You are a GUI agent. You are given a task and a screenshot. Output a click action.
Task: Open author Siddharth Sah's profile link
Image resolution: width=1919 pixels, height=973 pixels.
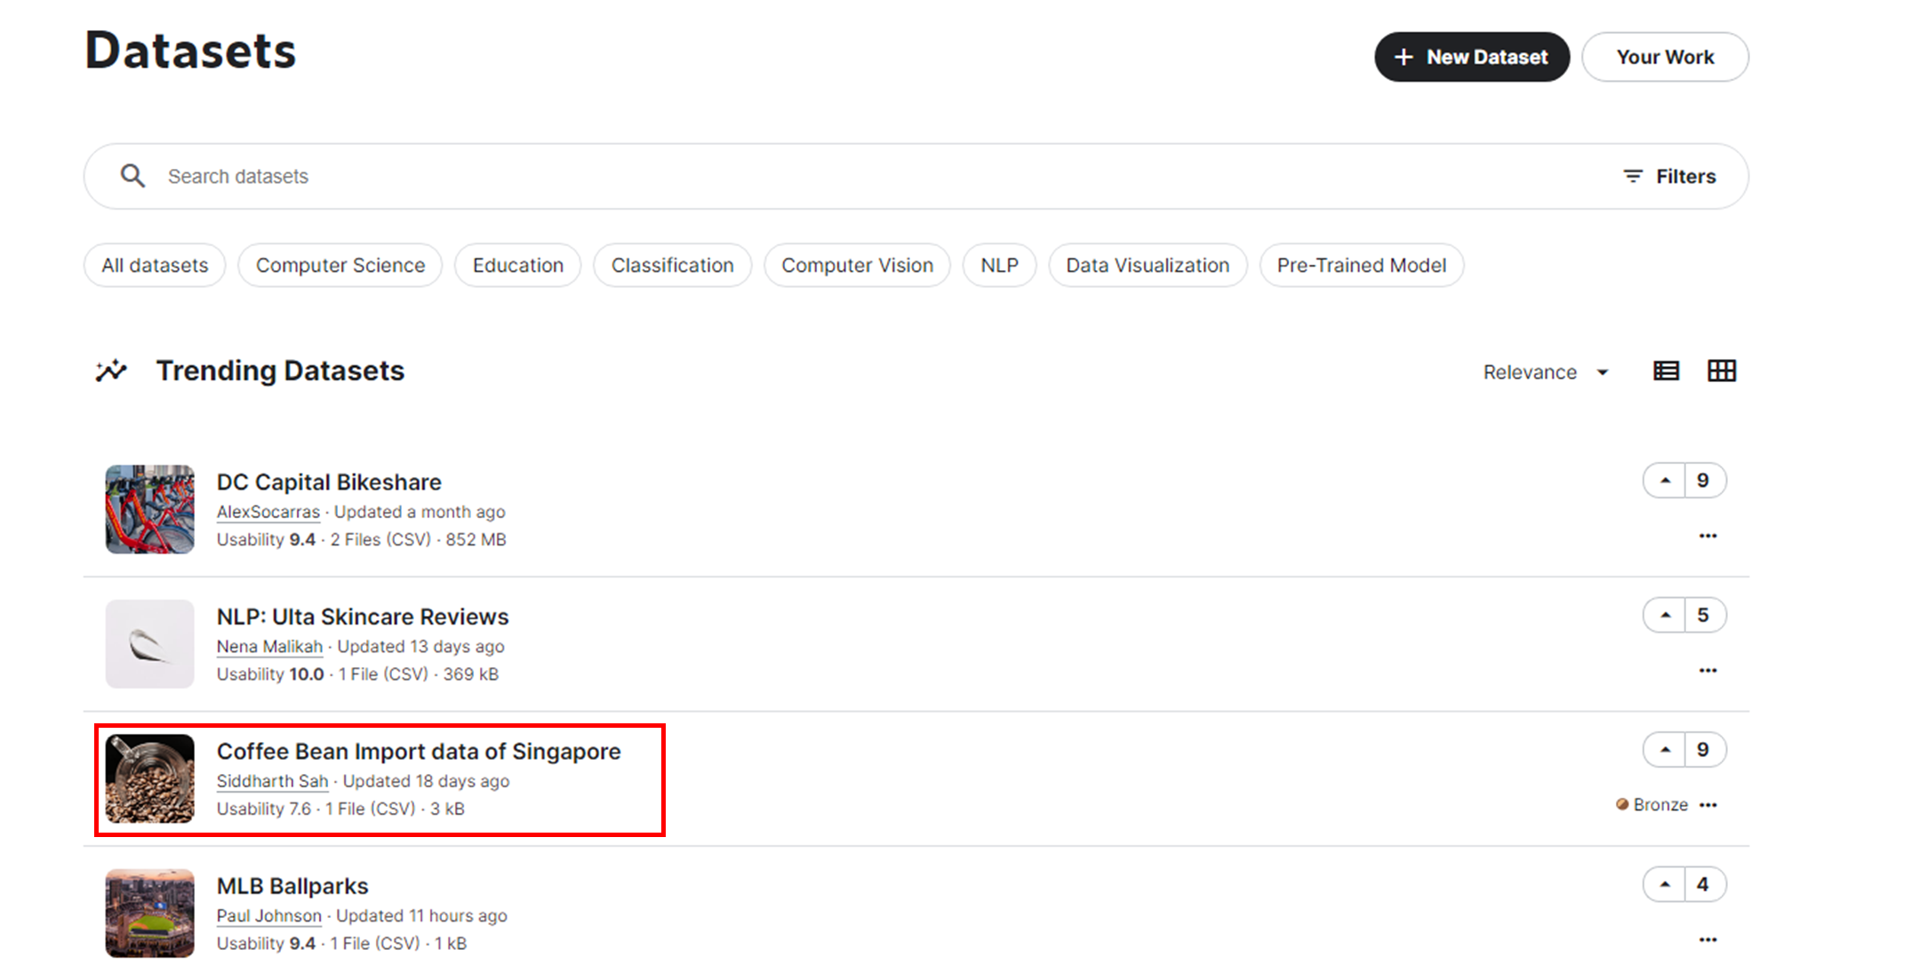pos(272,781)
